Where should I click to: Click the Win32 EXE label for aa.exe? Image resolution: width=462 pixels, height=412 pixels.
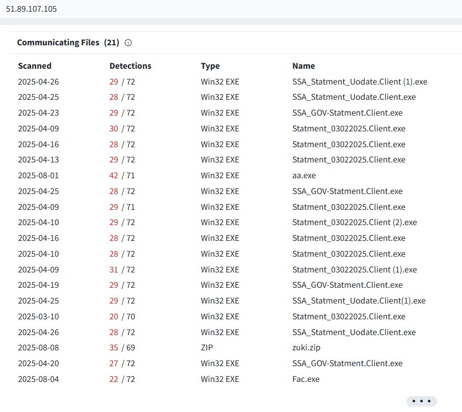(220, 175)
